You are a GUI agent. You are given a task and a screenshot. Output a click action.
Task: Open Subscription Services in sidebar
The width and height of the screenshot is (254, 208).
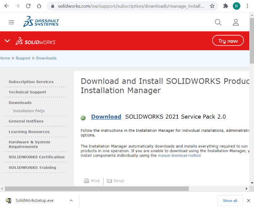31,82
